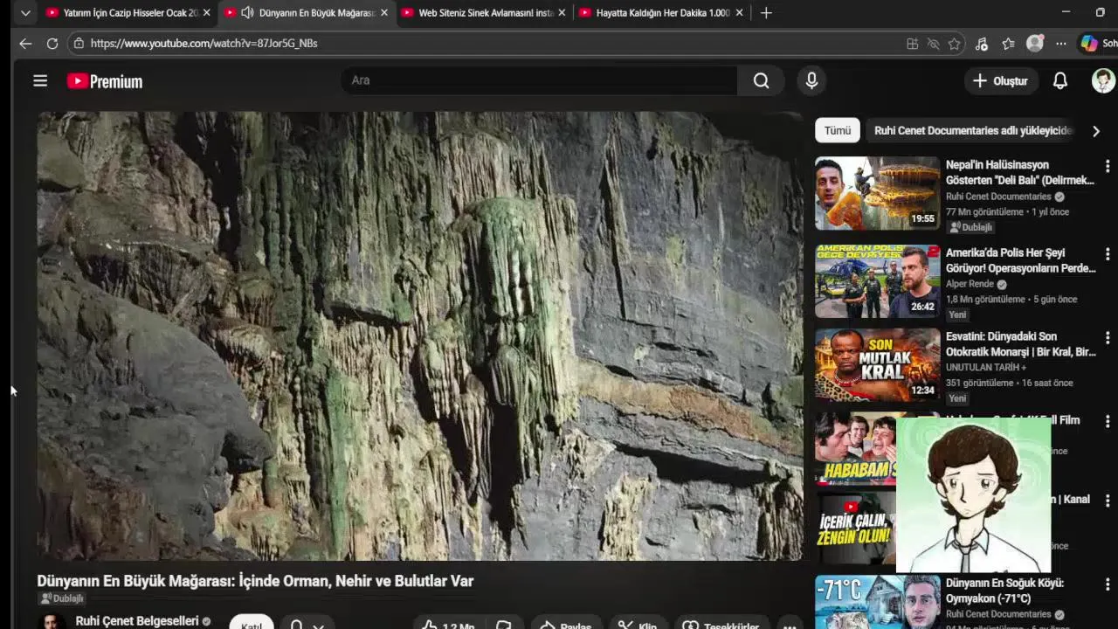Click the main cave video player
1118x629 pixels.
pos(419,335)
